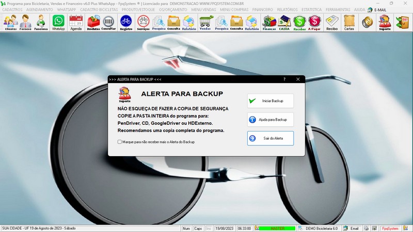Screen dimensions: 413x232
Task: Click Relatório icon left of Finanças
Action: pos(252,23)
